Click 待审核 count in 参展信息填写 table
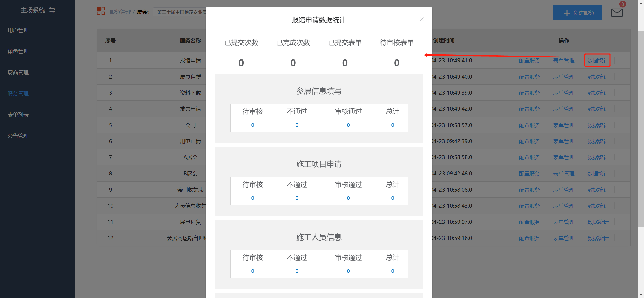This screenshot has width=644, height=298. pos(253,125)
